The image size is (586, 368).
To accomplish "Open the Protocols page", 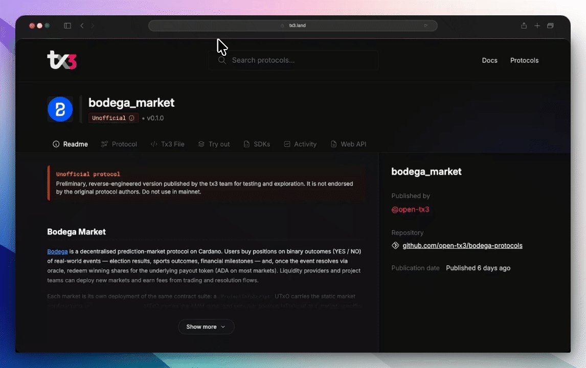I will [x=524, y=60].
